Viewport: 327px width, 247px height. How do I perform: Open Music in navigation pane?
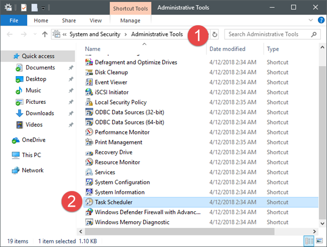coord(33,90)
